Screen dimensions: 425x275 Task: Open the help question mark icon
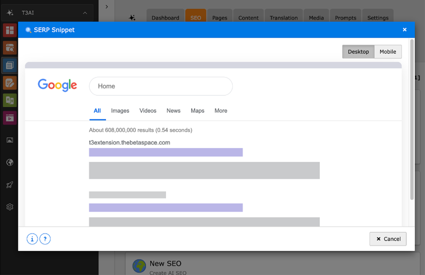(x=45, y=238)
